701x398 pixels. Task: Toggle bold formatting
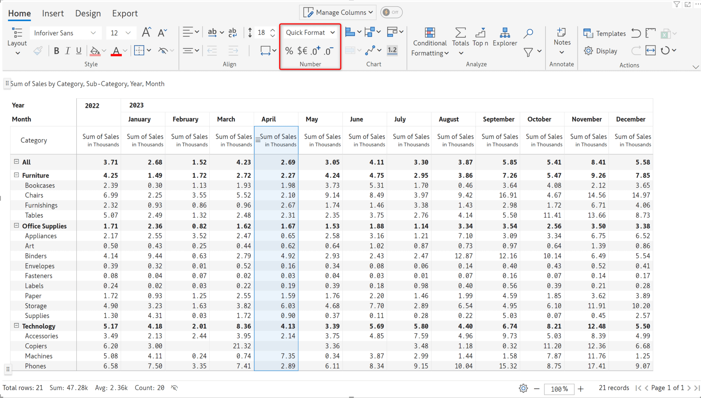tap(56, 51)
